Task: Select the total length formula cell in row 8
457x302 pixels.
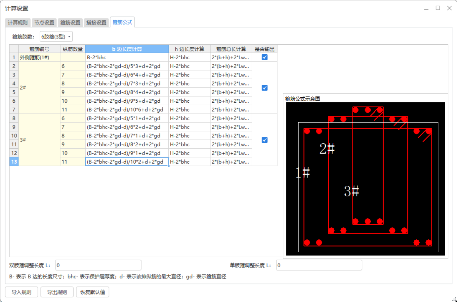Action: (231, 118)
